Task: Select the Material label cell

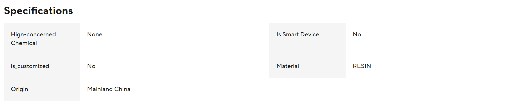Action: click(307, 66)
